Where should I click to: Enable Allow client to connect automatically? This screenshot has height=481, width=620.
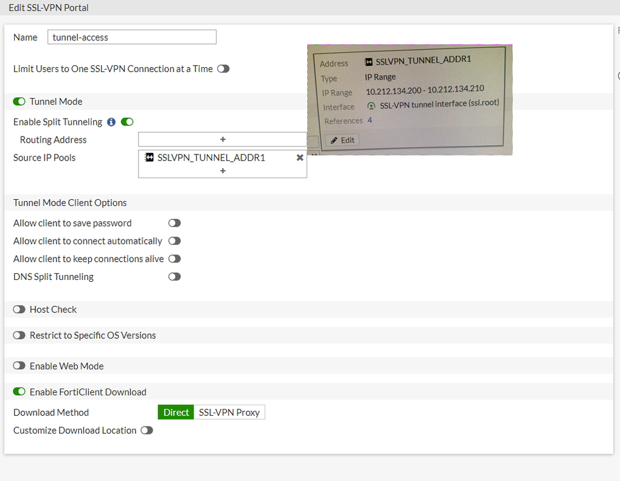tap(174, 241)
